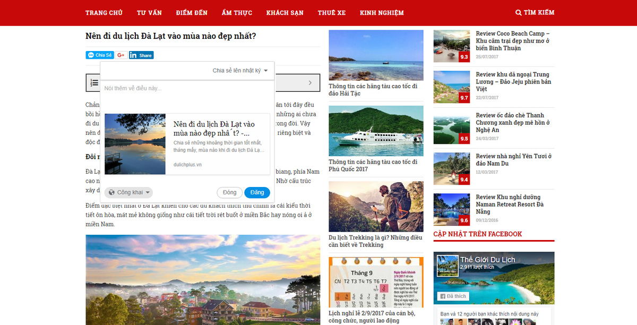Open the TRANG CHỦ menu item
The height and width of the screenshot is (325, 637).
(x=104, y=13)
